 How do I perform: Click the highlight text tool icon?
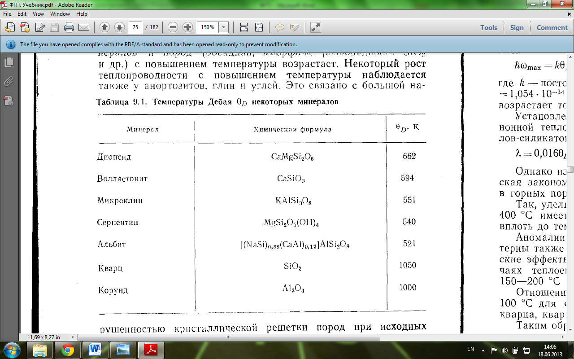[295, 27]
